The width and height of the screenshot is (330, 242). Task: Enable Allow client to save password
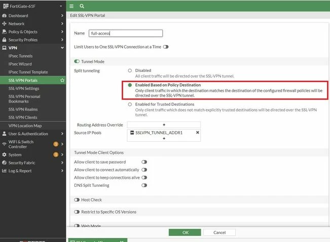tap(144, 162)
